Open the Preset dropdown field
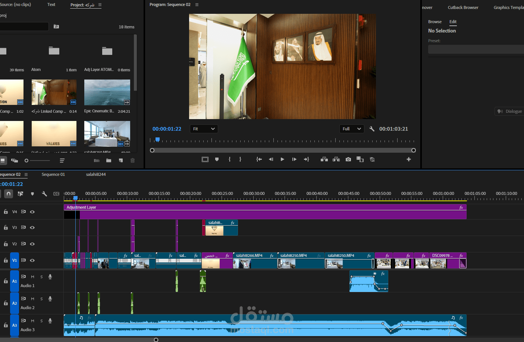Viewport: 524px width, 342px height. [x=476, y=50]
